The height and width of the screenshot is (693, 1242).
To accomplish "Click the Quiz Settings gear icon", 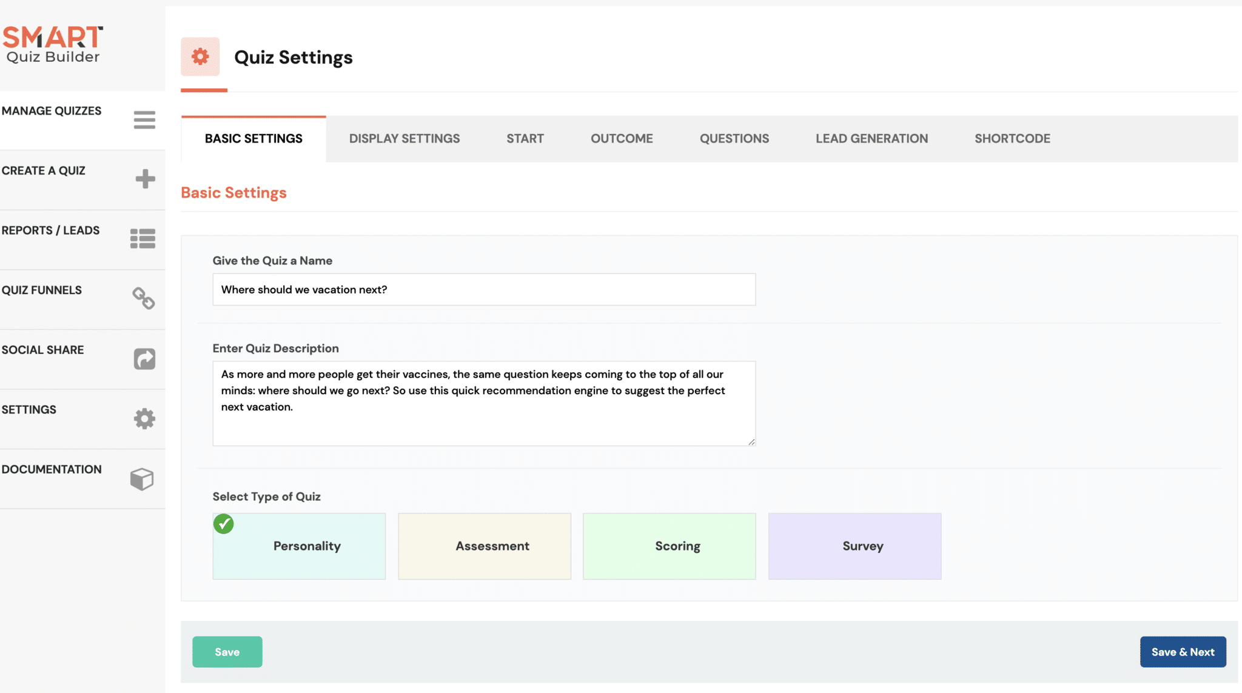I will [201, 56].
